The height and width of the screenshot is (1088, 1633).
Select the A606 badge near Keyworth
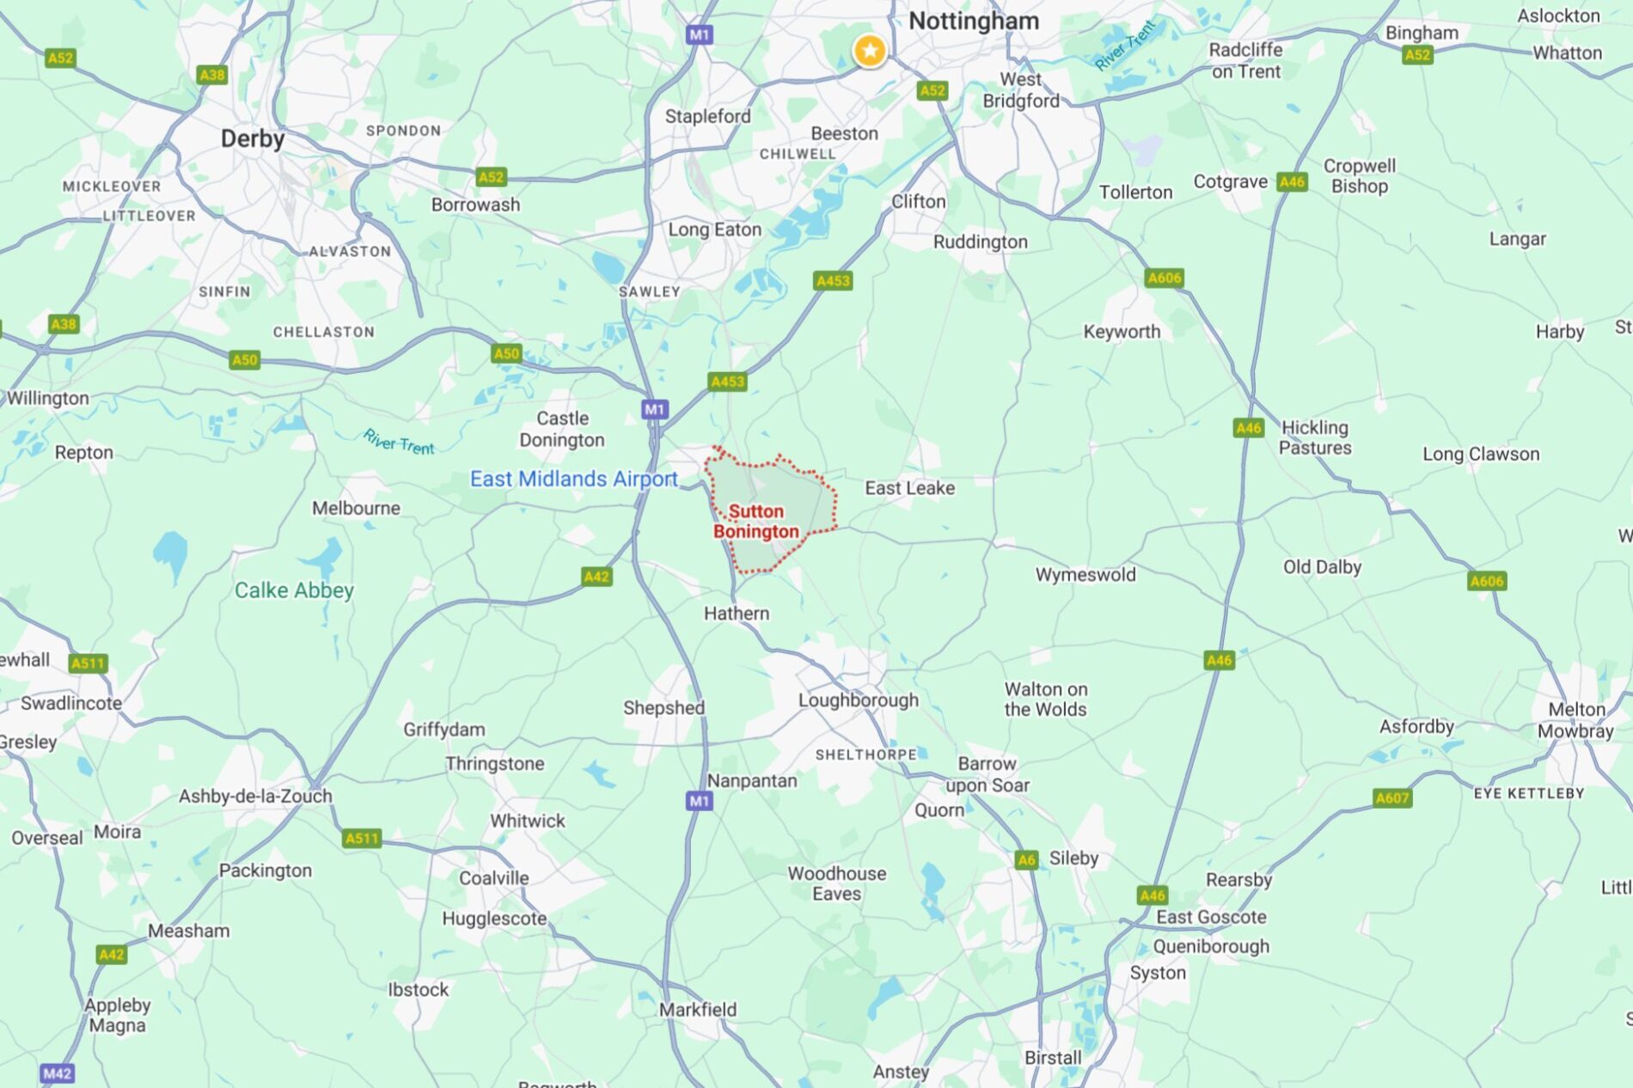(1165, 278)
